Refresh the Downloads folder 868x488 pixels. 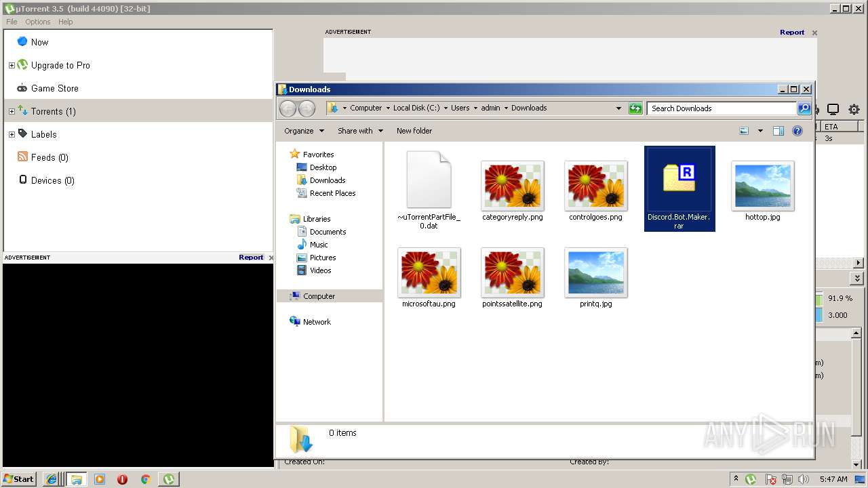[x=635, y=108]
